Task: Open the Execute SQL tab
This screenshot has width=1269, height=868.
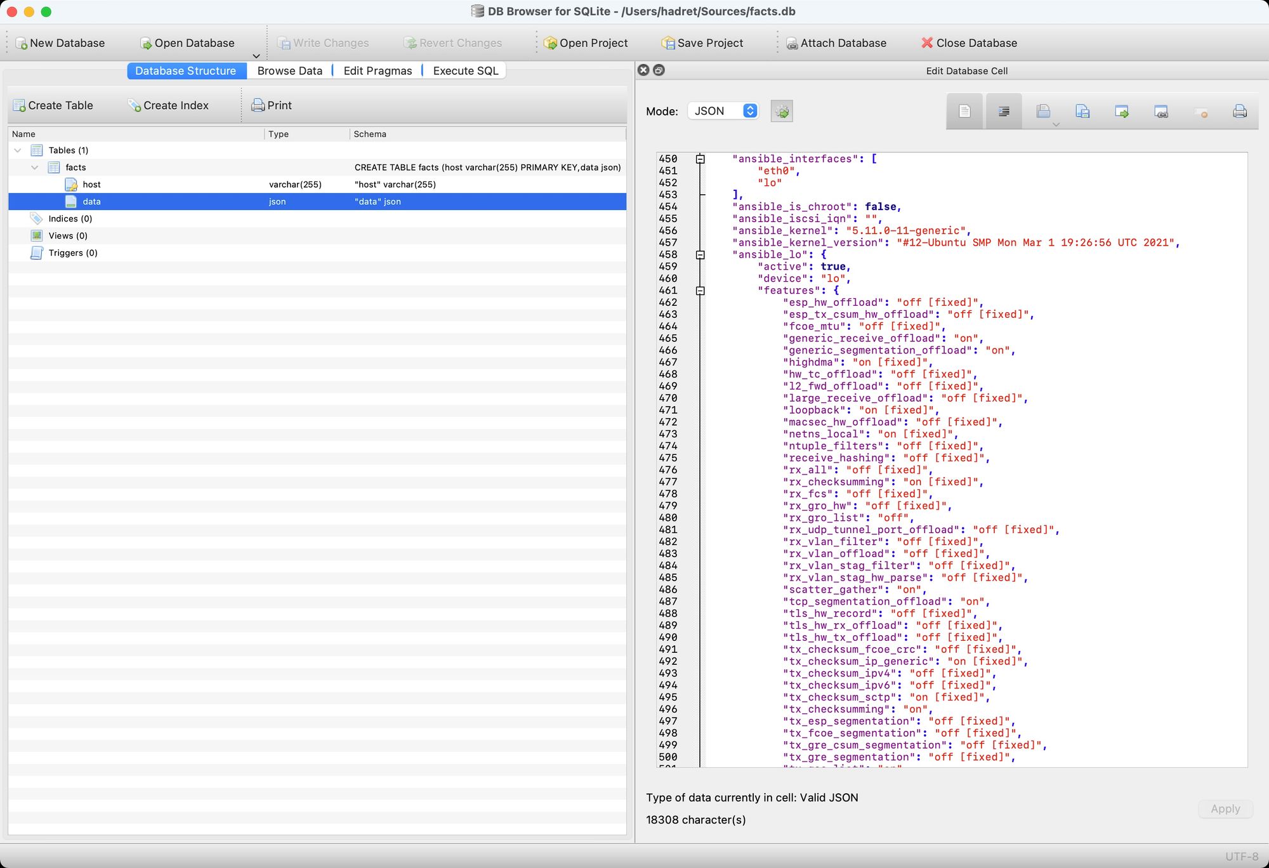Action: coord(465,71)
